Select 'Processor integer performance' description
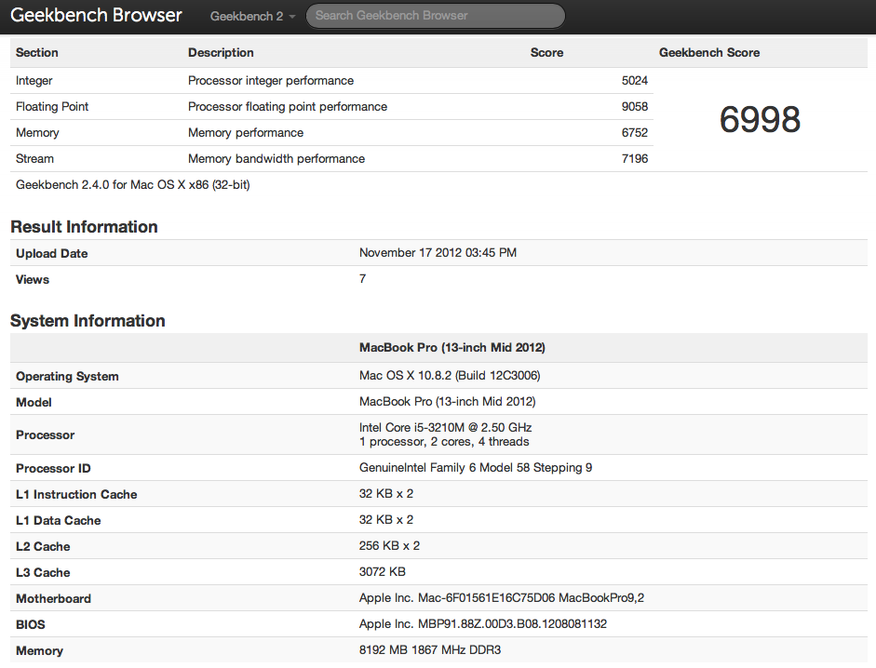Screen dimensions: 876x668 coord(270,80)
